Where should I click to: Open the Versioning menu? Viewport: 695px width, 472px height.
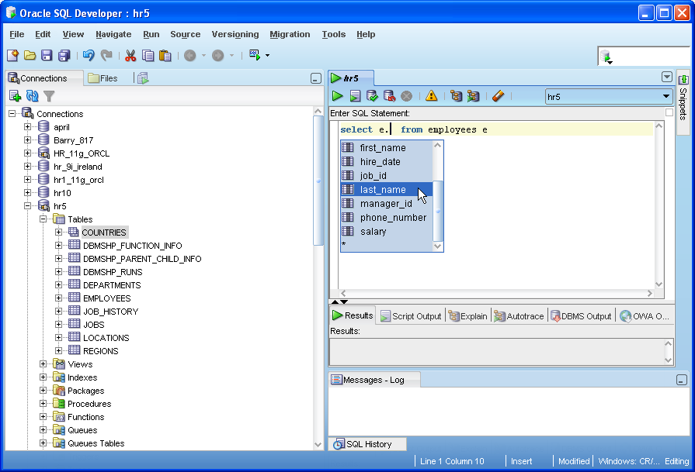pyautogui.click(x=235, y=34)
